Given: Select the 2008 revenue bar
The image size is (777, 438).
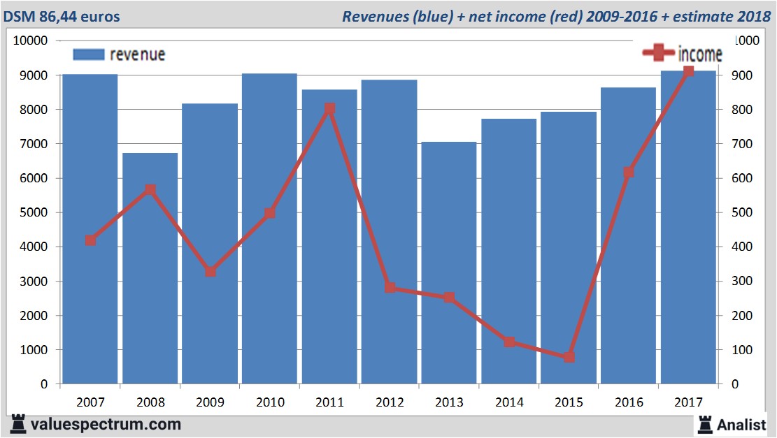Looking at the screenshot, I should click(x=150, y=268).
